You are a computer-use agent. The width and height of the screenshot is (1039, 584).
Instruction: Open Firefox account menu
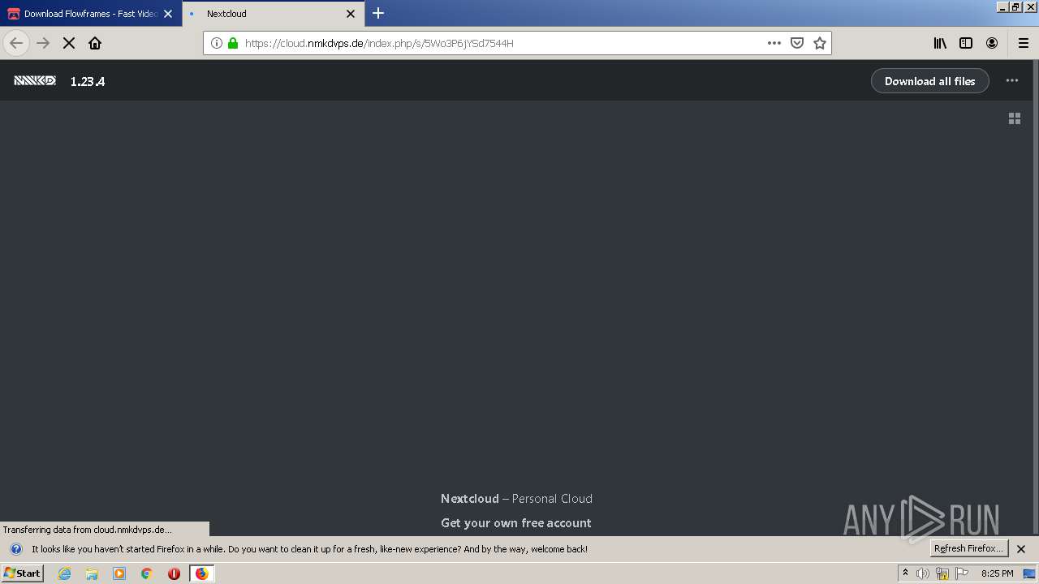[x=992, y=43]
